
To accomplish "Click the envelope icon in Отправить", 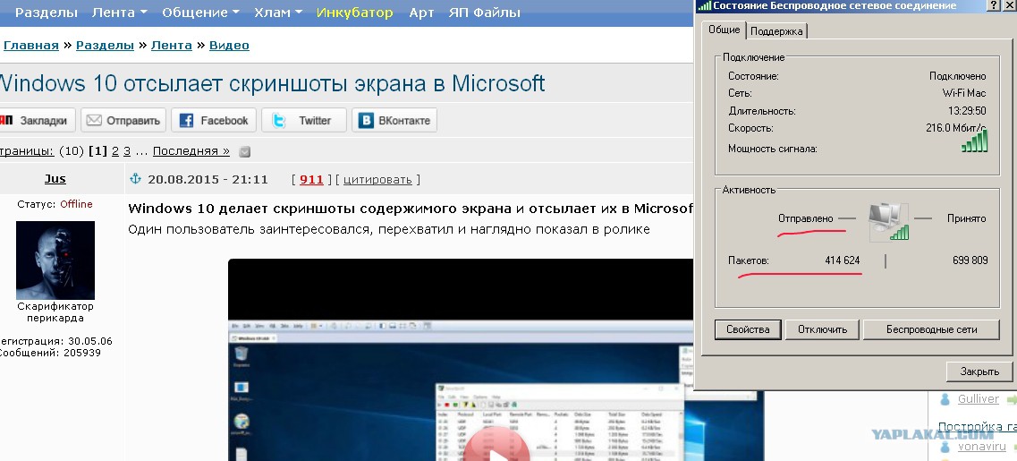I will 94,120.
